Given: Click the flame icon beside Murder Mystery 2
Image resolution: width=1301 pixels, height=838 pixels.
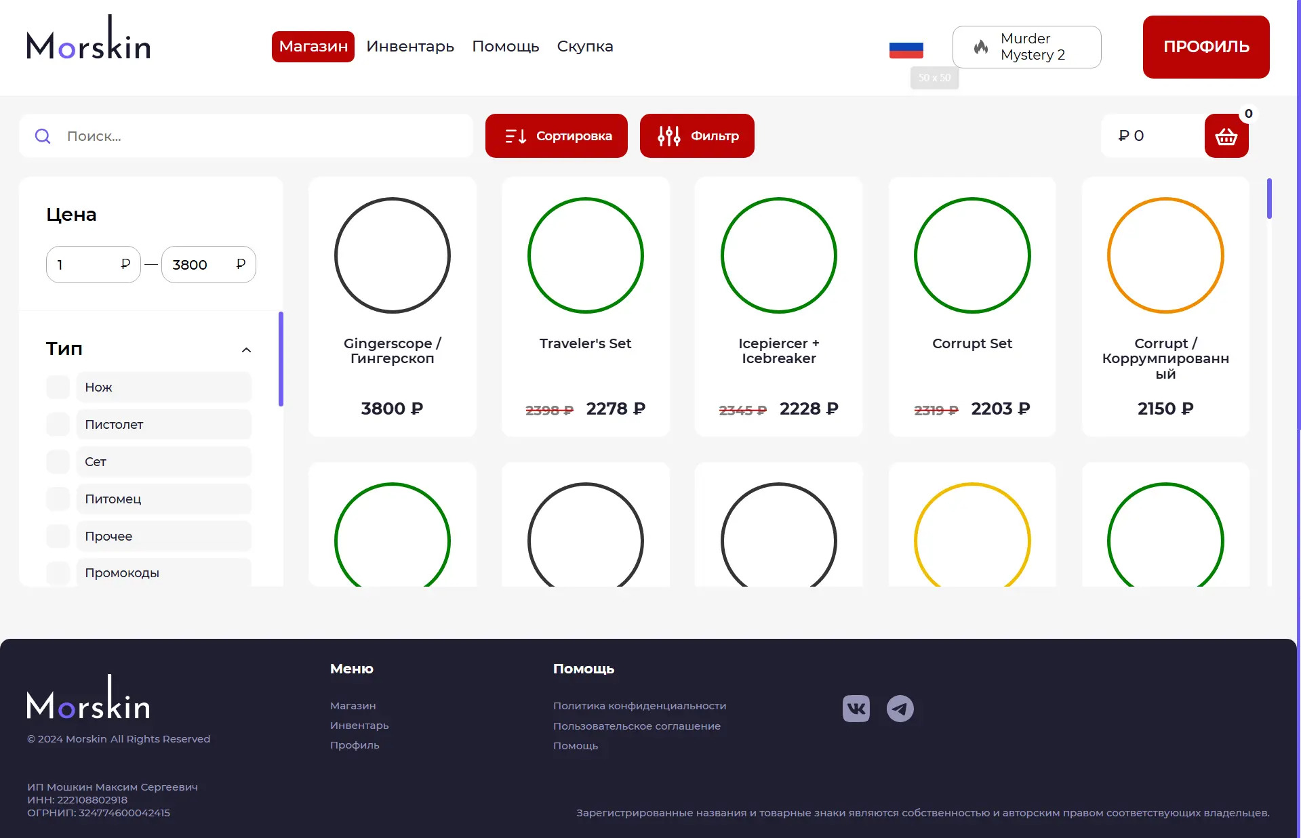Looking at the screenshot, I should point(980,47).
